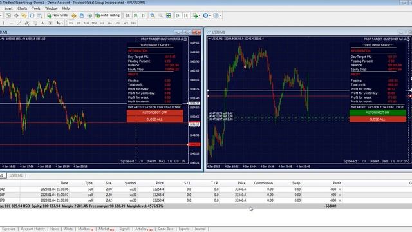The width and height of the screenshot is (412, 232).
Task: Open the Signals terminal tab
Action: (124, 229)
